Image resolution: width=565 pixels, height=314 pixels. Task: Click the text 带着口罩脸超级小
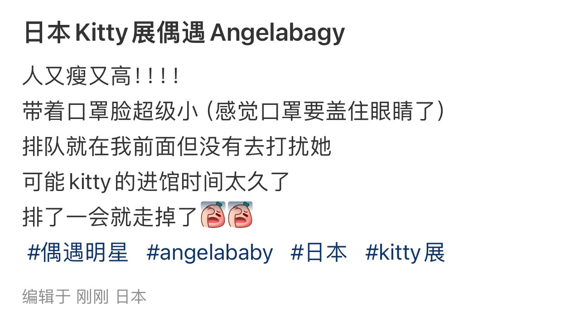click(x=111, y=112)
